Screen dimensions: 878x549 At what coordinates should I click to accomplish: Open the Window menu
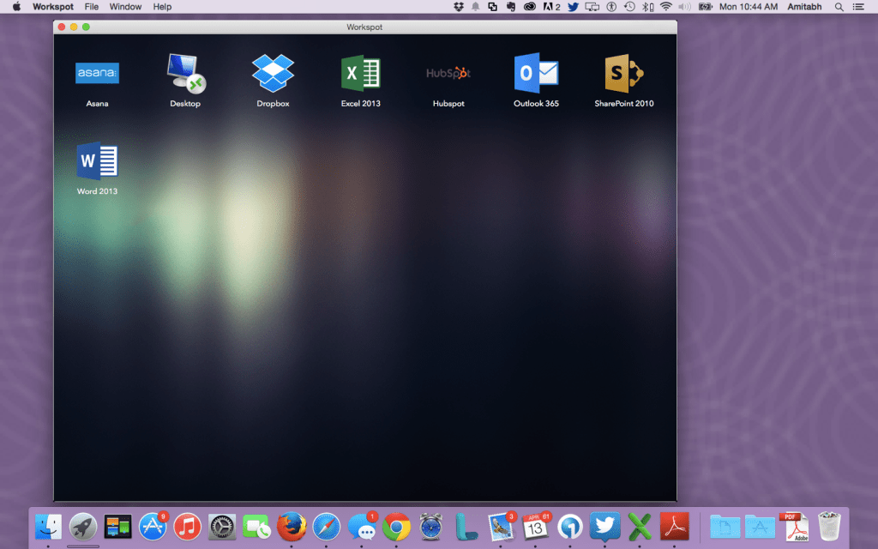(x=125, y=7)
